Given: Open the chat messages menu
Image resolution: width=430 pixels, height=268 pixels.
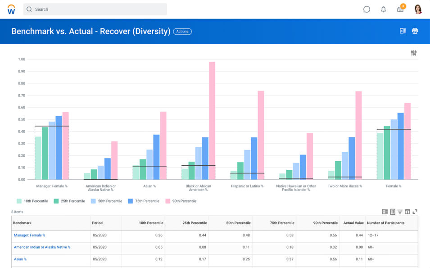Looking at the screenshot, I should click(x=367, y=9).
